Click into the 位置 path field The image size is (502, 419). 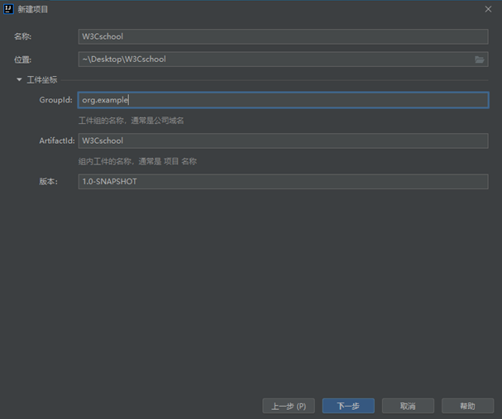pos(273,60)
